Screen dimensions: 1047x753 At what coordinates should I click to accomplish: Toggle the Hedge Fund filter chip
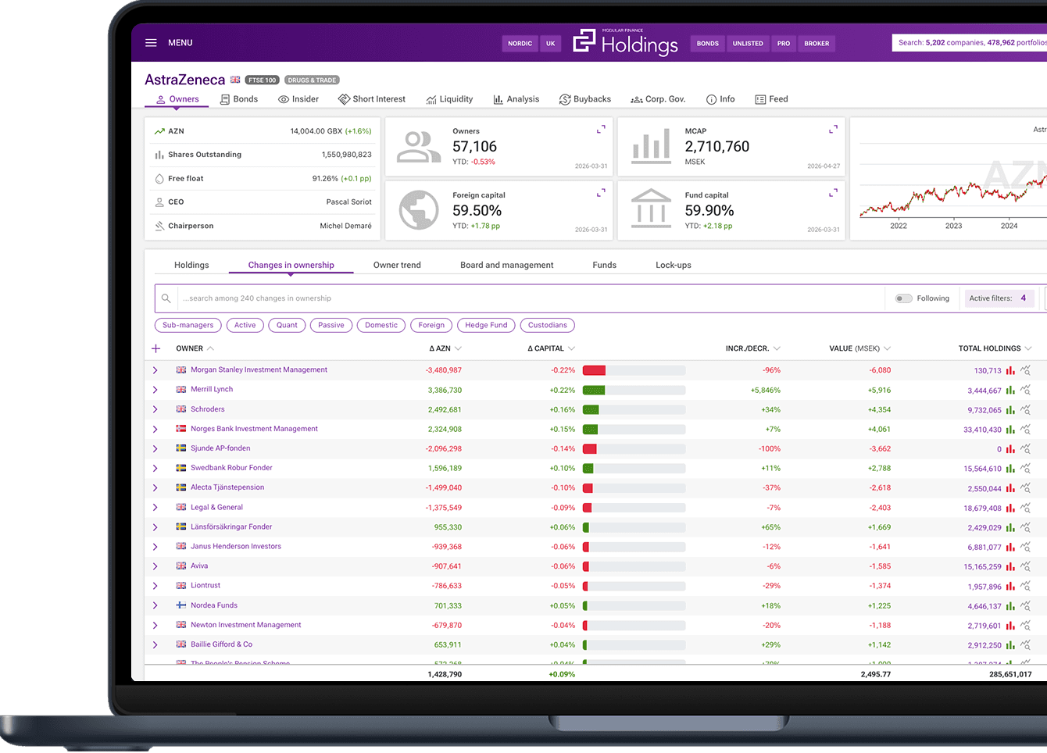click(x=486, y=325)
